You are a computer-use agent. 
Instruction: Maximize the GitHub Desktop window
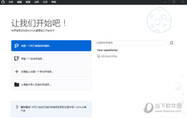pyautogui.click(x=174, y=2)
